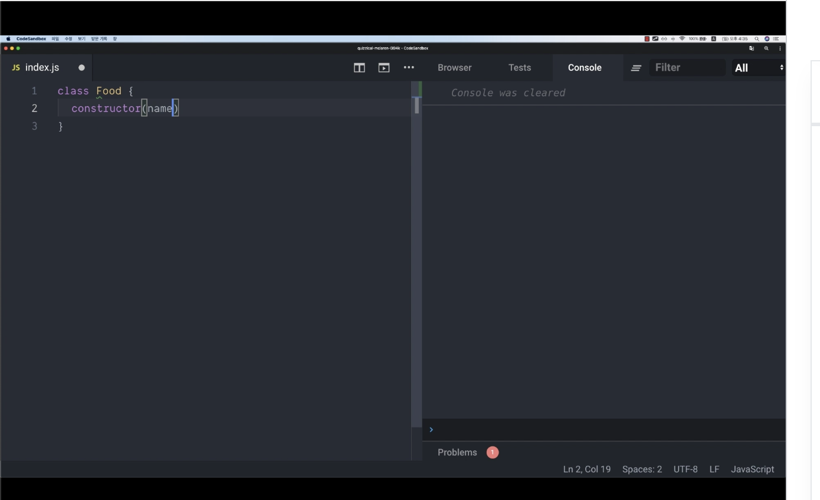The height and width of the screenshot is (500, 820).
Task: Click the Ln 2, Col 19 status item
Action: pos(587,470)
